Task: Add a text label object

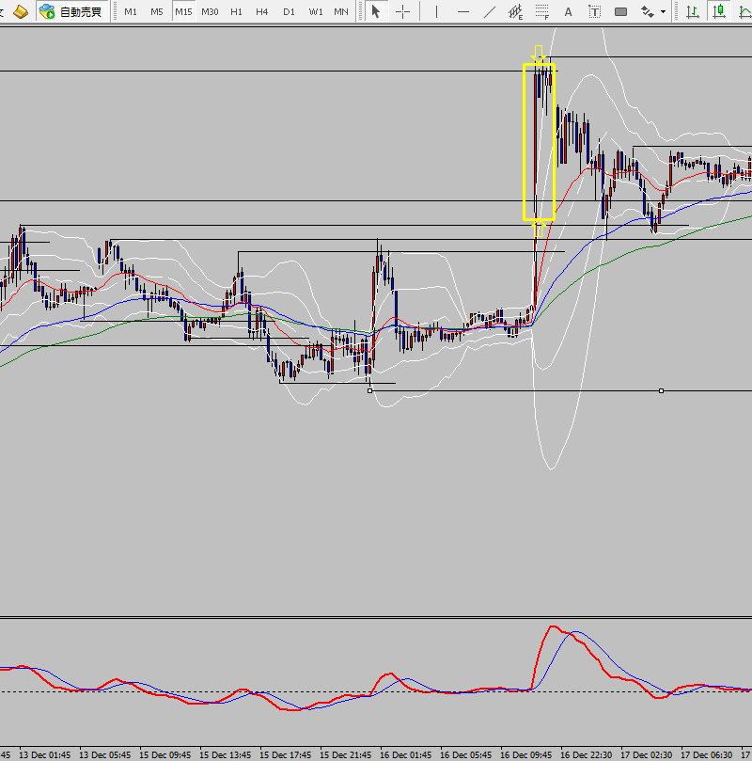Action: coord(594,11)
